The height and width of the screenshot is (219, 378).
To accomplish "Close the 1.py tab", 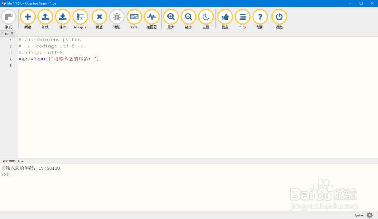I will point(12,33).
